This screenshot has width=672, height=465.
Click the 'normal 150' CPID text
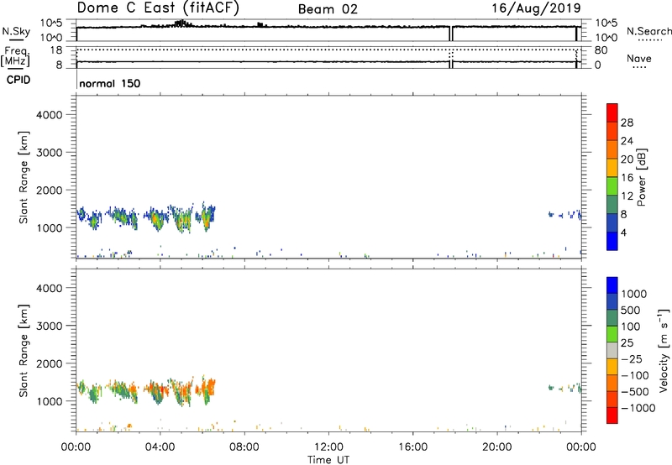coord(110,83)
